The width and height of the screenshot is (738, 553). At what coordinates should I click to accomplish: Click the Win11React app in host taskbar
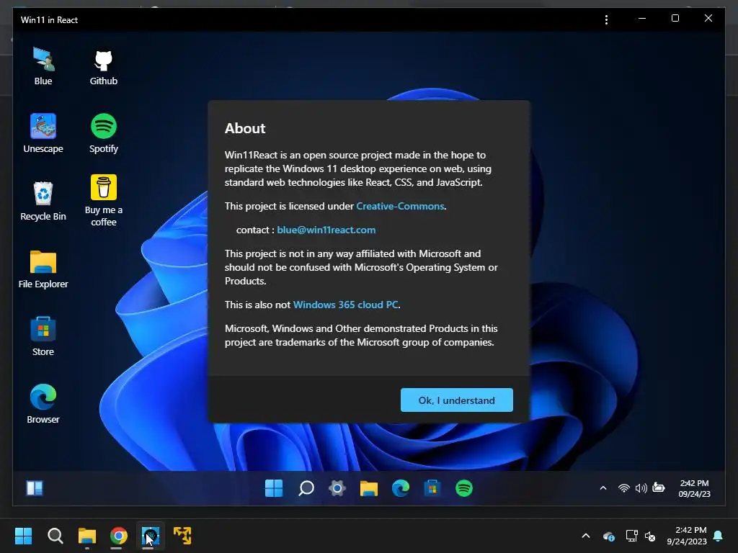[151, 536]
